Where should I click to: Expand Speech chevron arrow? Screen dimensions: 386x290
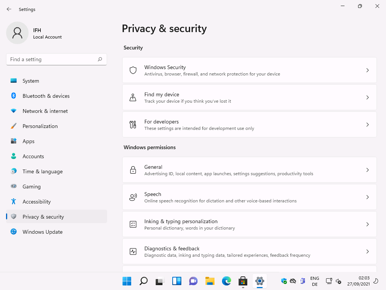[x=368, y=197]
